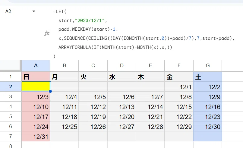This screenshot has height=148, width=243.
Task: Click the SEQUENCE line in formula bar
Action: (x=147, y=38)
